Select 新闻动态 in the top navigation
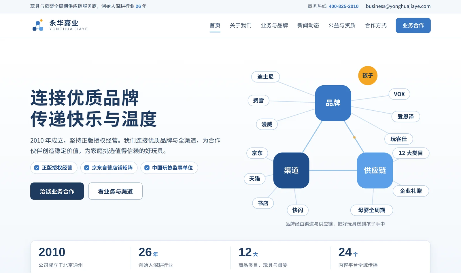This screenshot has height=273, width=461. pyautogui.click(x=308, y=25)
